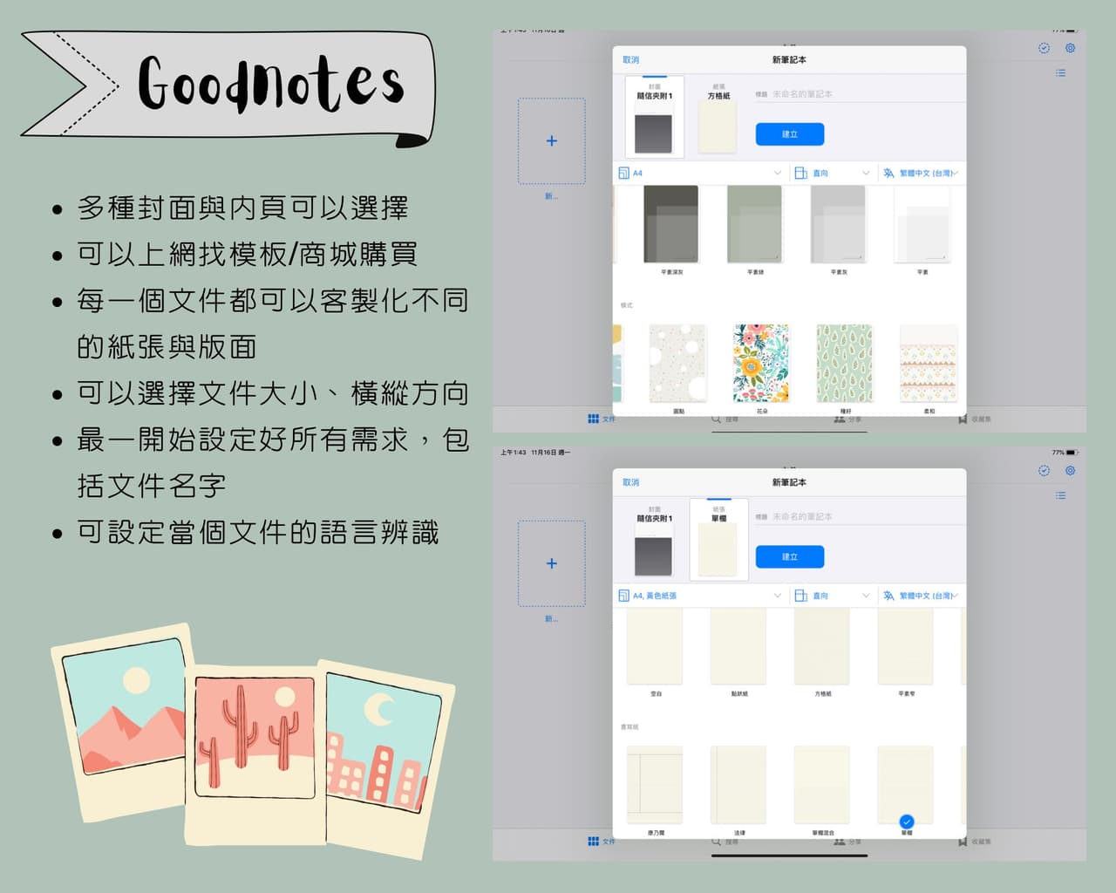Tap the plus new-notebook tile in bottom screenshot
Image resolution: width=1116 pixels, height=893 pixels.
tap(551, 563)
